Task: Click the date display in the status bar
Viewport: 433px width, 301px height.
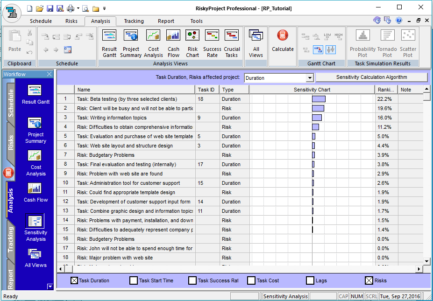Action: click(401, 296)
